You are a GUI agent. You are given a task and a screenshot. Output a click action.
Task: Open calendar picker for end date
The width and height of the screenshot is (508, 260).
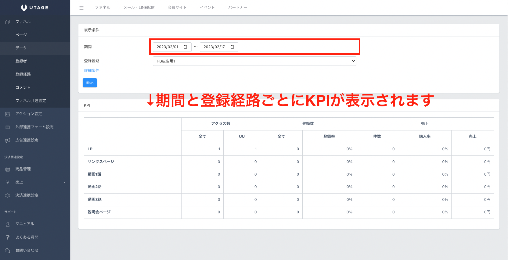pos(232,47)
